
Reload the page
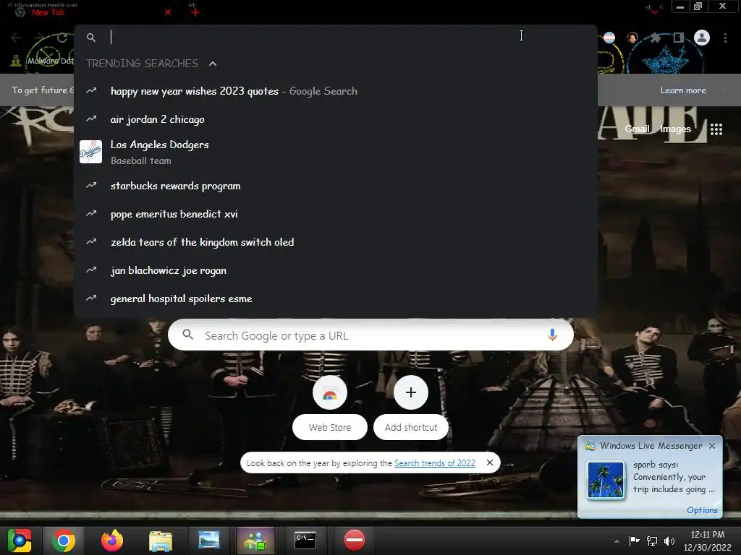(62, 38)
